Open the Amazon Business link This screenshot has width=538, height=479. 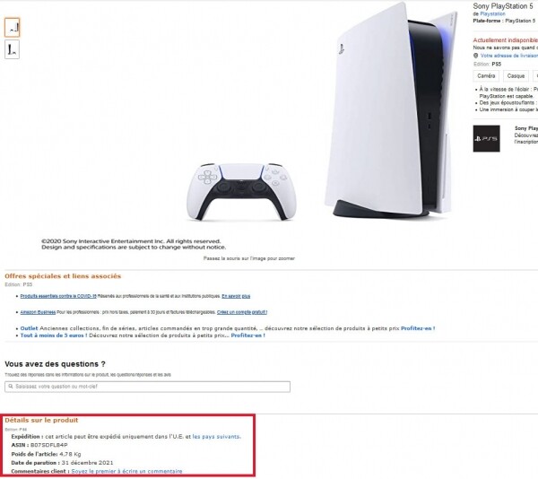(38, 312)
